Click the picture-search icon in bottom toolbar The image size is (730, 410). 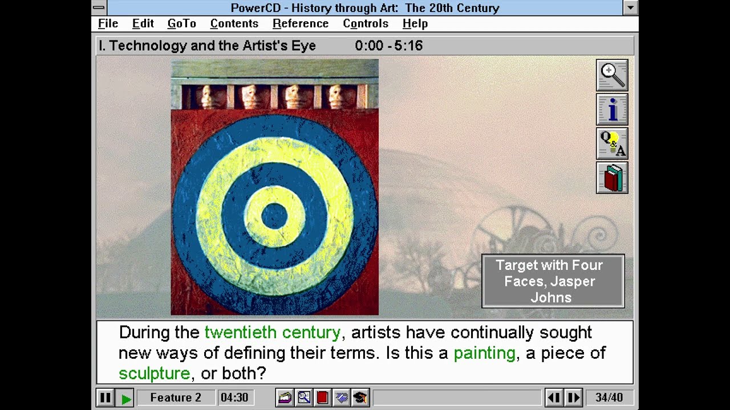tap(304, 397)
